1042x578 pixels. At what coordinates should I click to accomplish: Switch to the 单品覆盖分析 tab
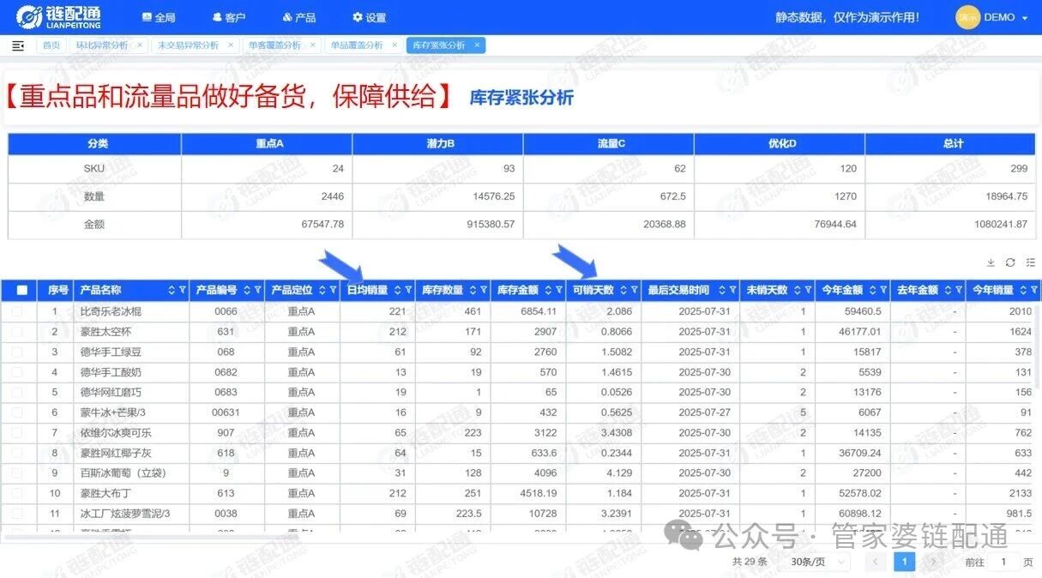[357, 45]
